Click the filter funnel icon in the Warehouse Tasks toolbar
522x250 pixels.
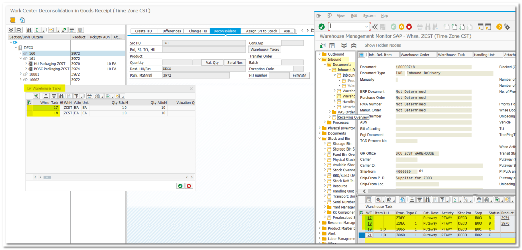tap(77, 96)
